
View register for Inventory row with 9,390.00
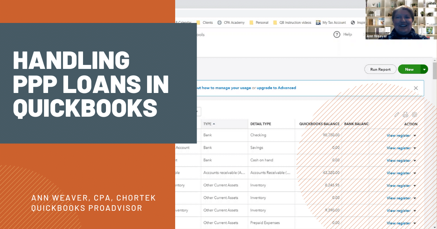coord(398,211)
